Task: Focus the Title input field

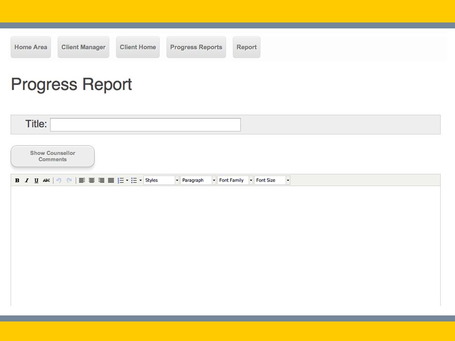Action: click(146, 125)
